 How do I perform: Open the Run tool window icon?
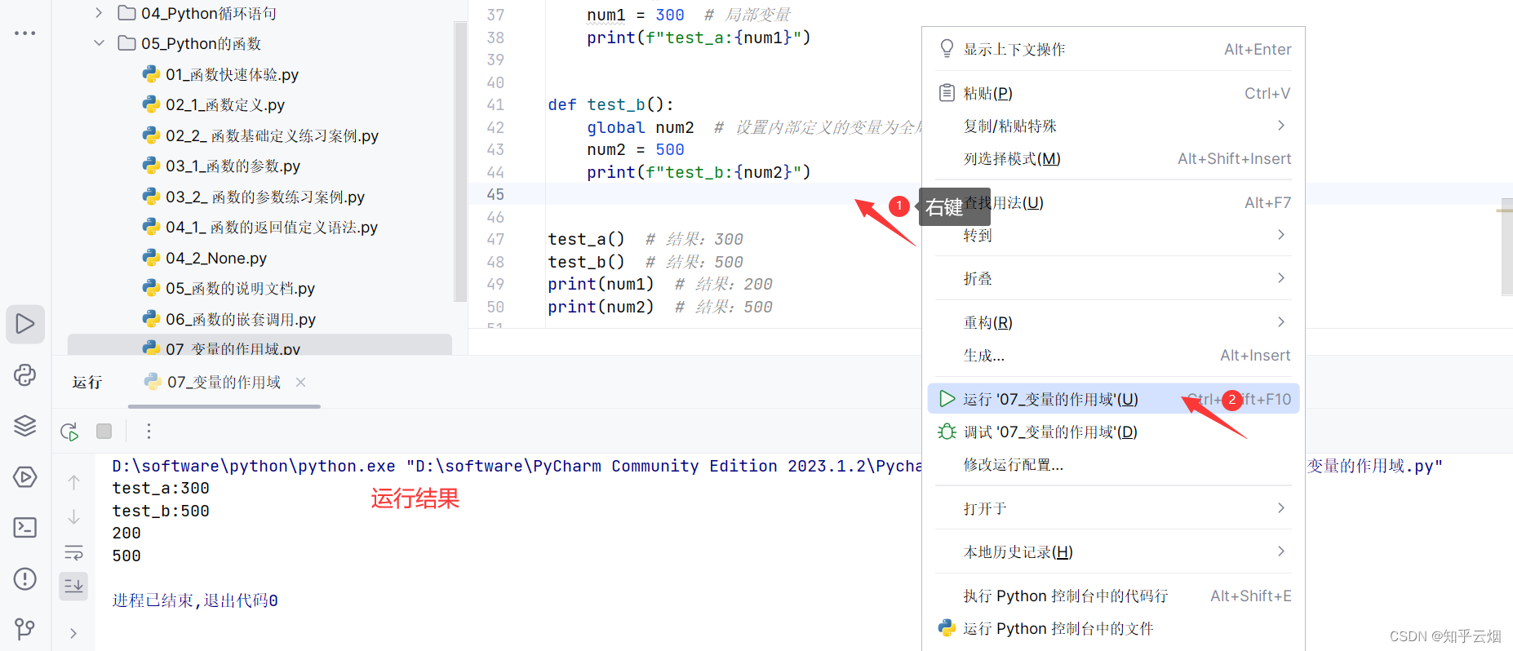[25, 324]
